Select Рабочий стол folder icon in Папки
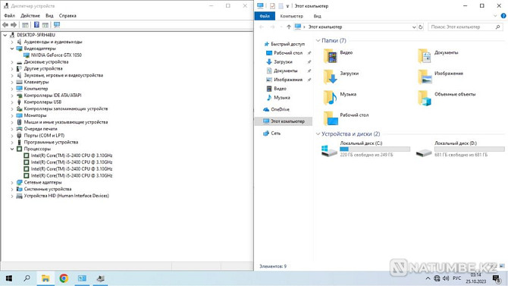Viewport: 508px width, 286px height. coord(330,118)
